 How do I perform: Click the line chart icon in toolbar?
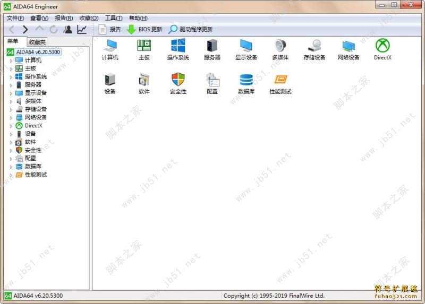(82, 29)
